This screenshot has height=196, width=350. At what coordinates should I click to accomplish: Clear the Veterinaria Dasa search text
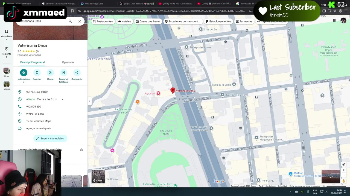coord(80,21)
